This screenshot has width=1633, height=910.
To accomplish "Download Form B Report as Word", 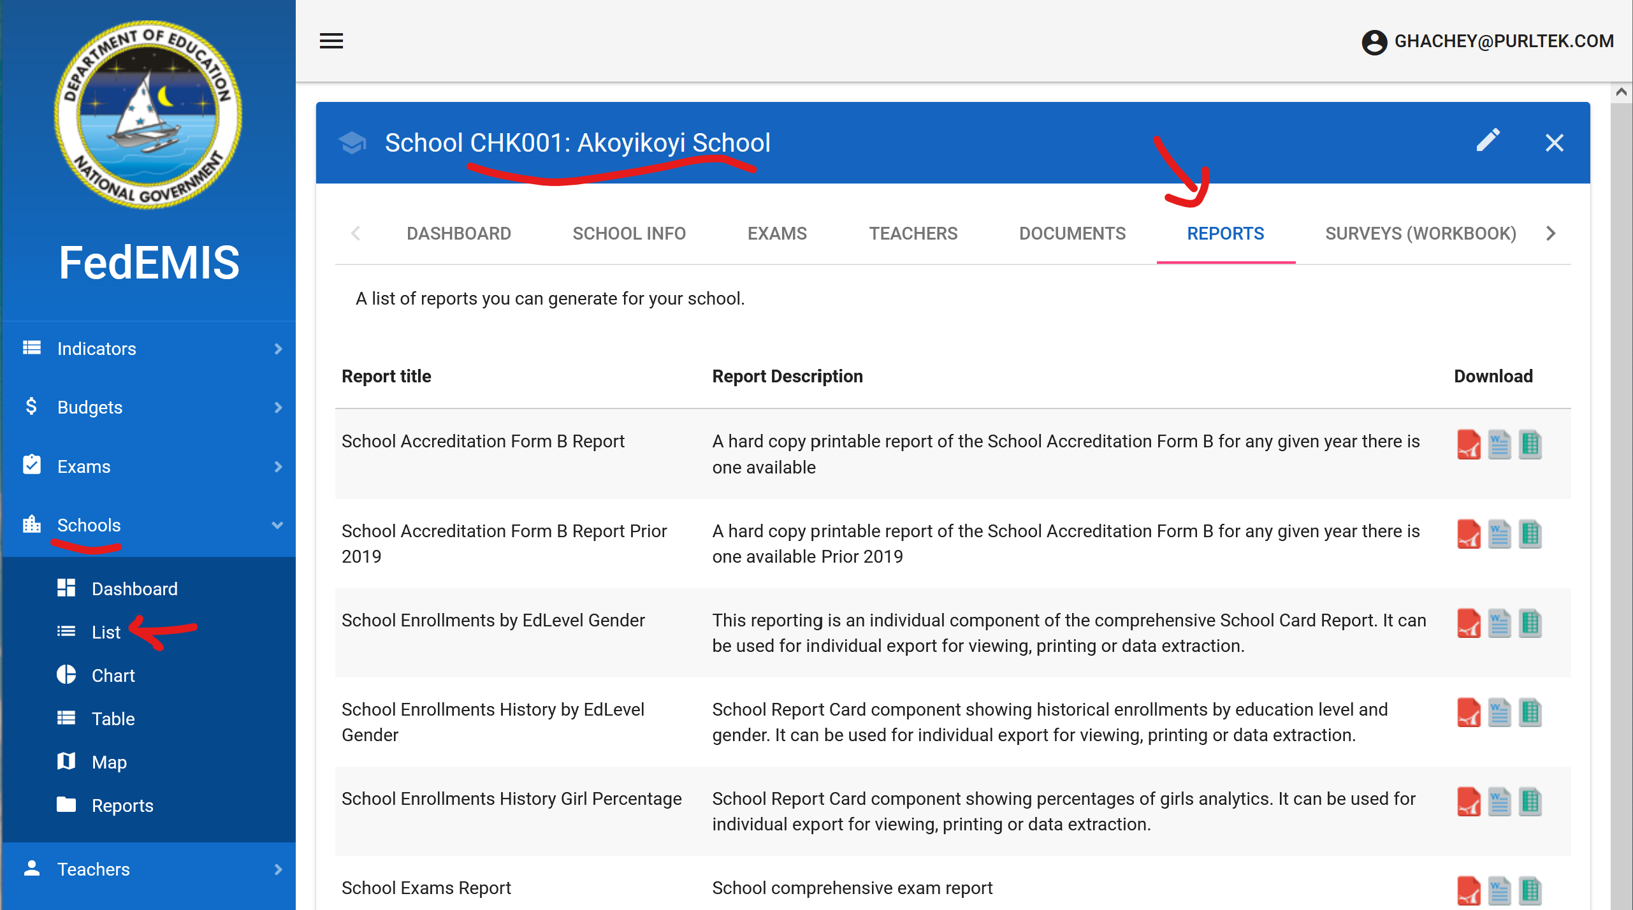I will coord(1499,444).
